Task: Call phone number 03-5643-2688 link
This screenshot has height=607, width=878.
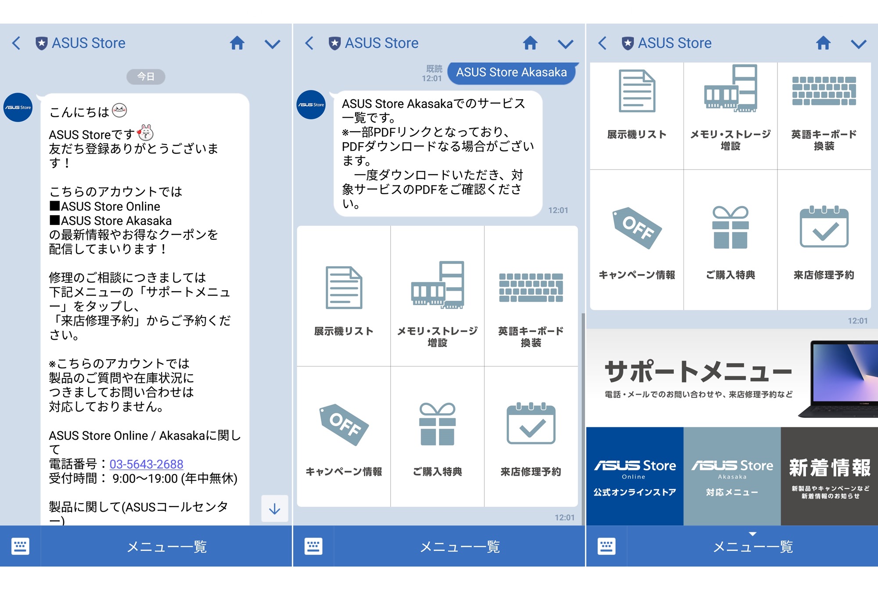Action: coord(146,464)
